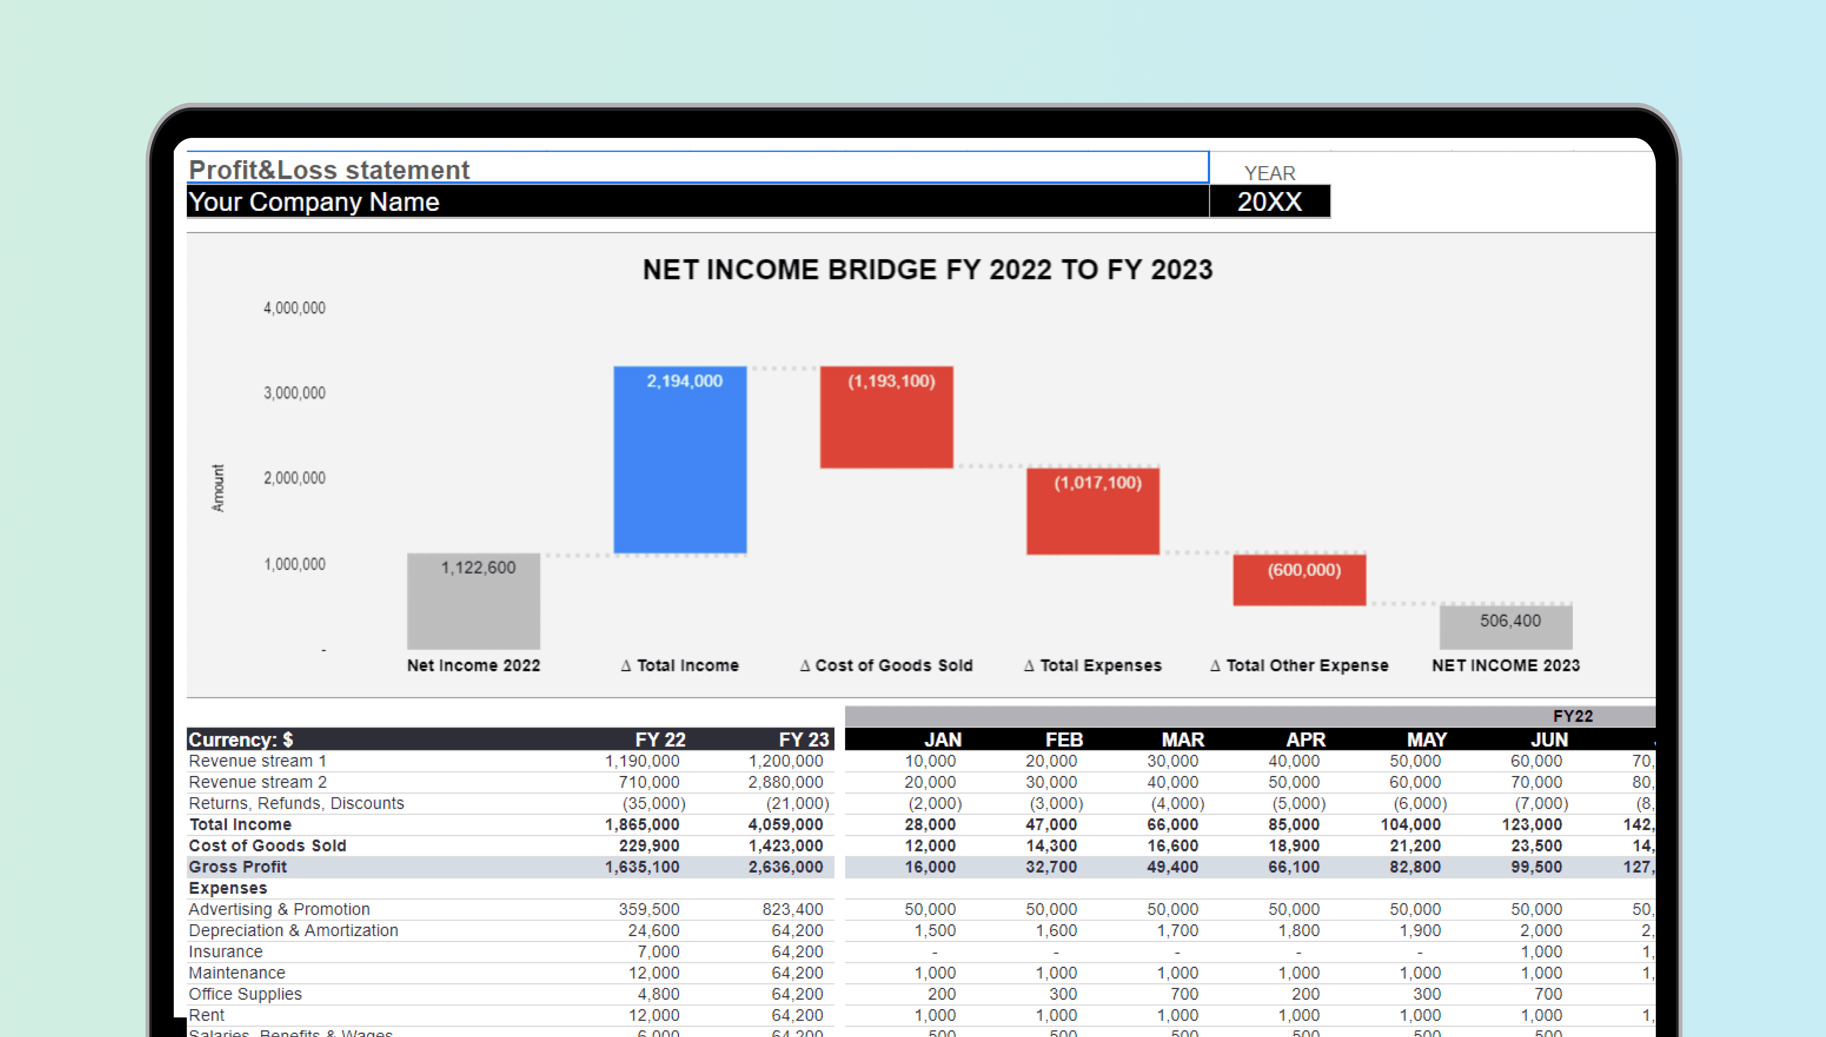Select the gray 506,400 Net Income 2023 bar

(1506, 628)
